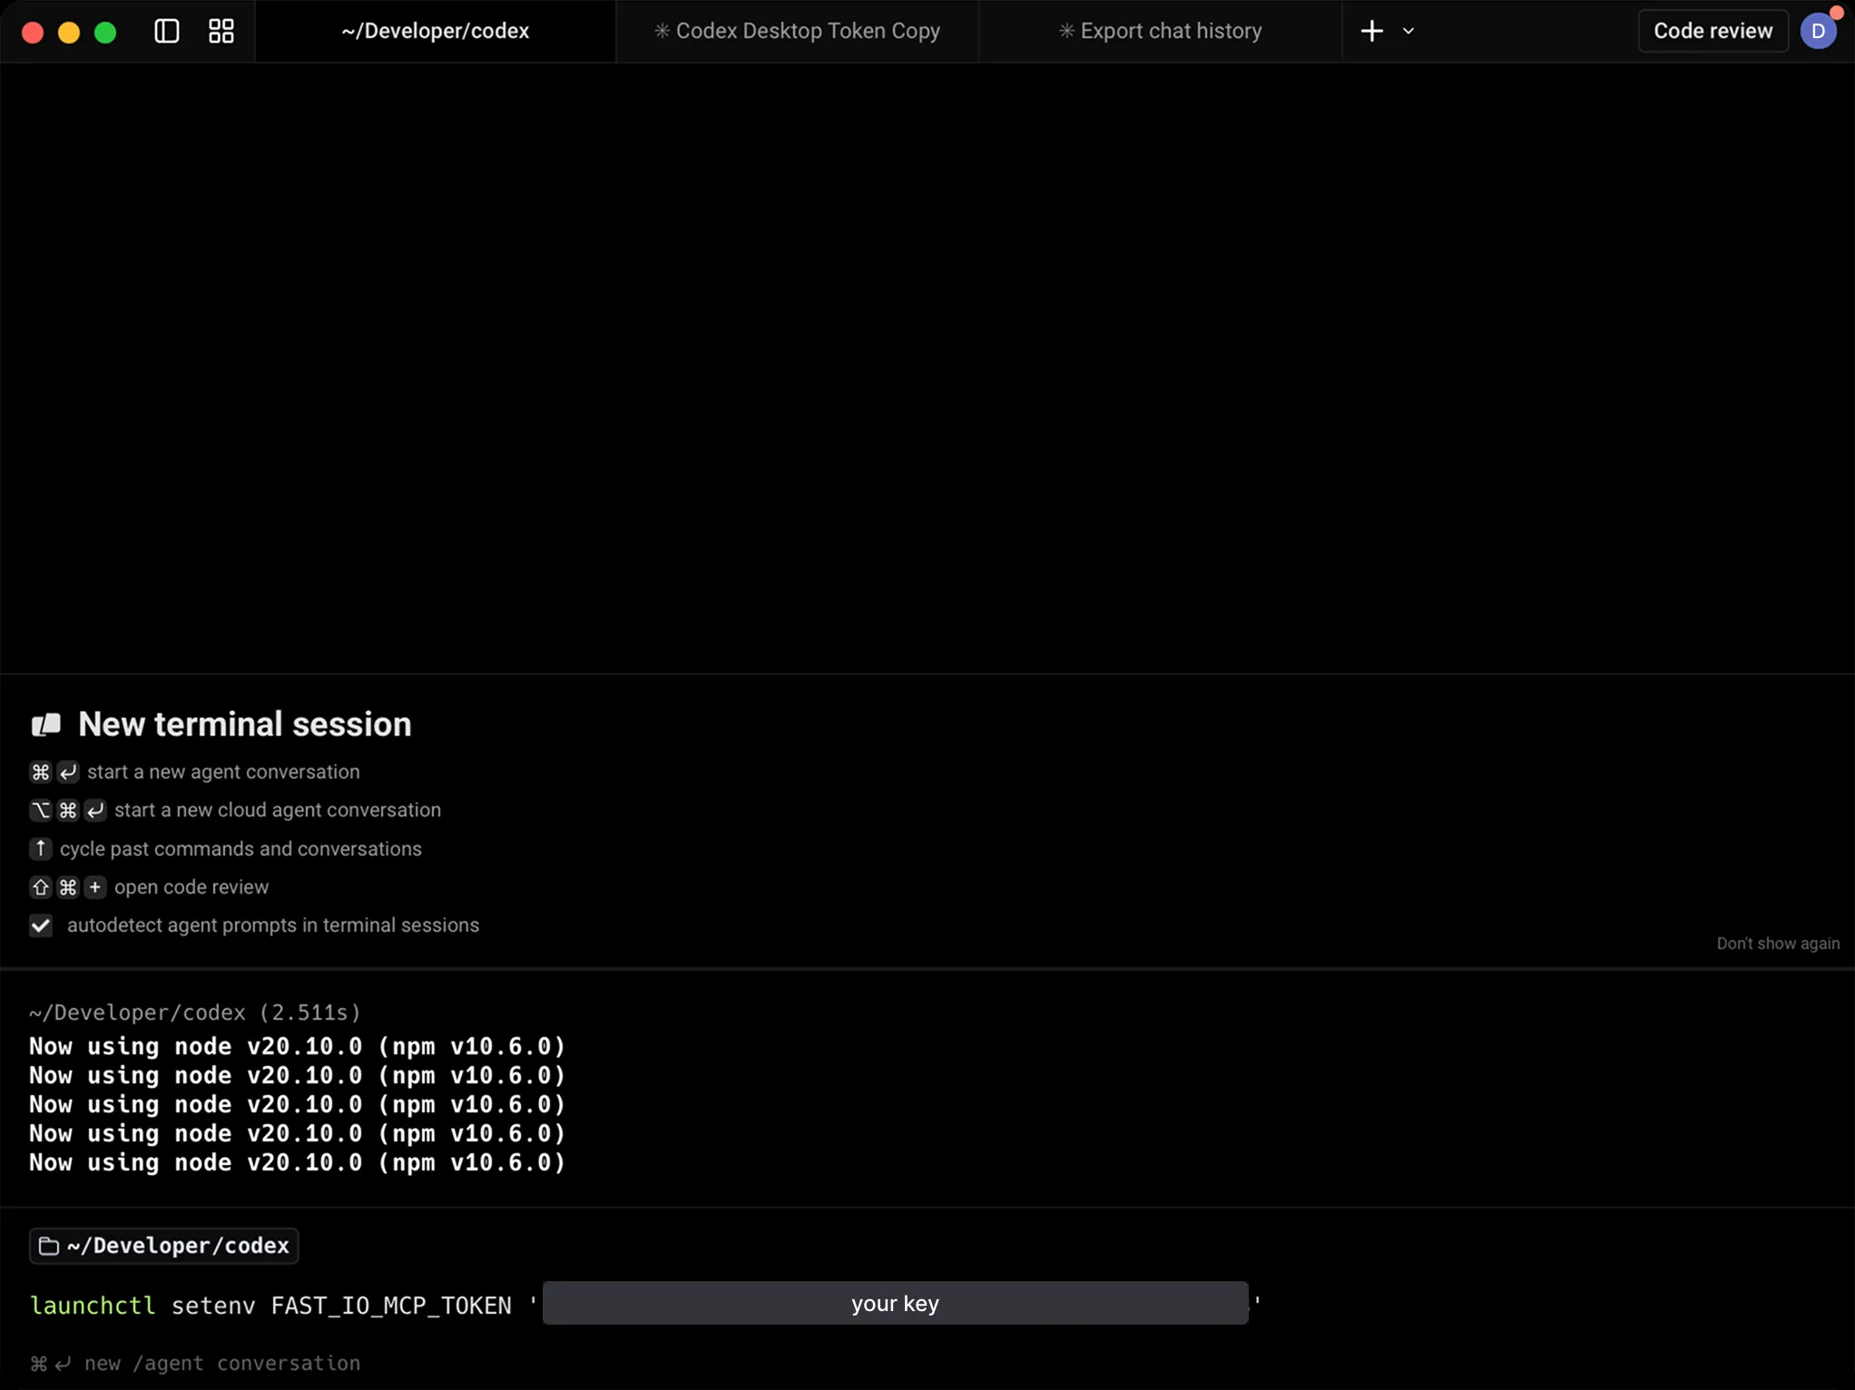The image size is (1855, 1390).
Task: Disable autodetect agent prompts in terminal sessions
Action: pyautogui.click(x=40, y=925)
